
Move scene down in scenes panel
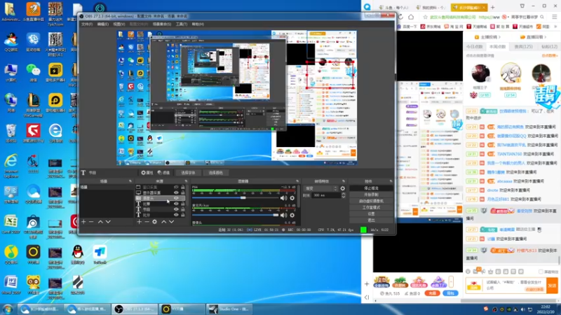click(108, 222)
